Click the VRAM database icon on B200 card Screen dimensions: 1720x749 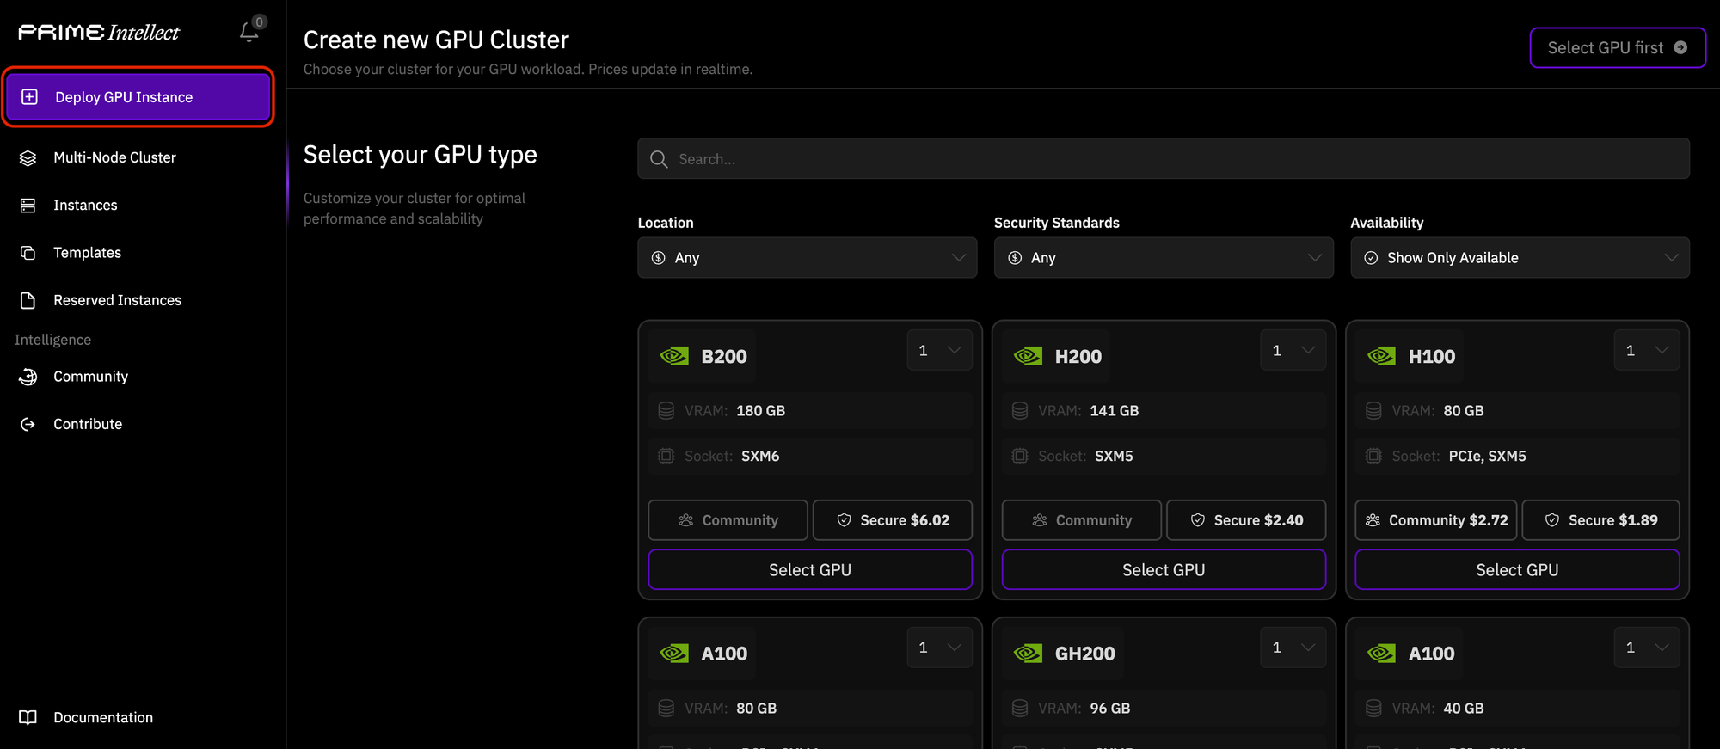click(666, 411)
